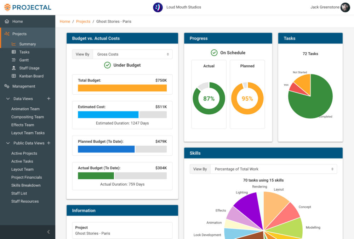The height and width of the screenshot is (239, 354).
Task: Open Active Tasks public view
Action: coord(22,161)
